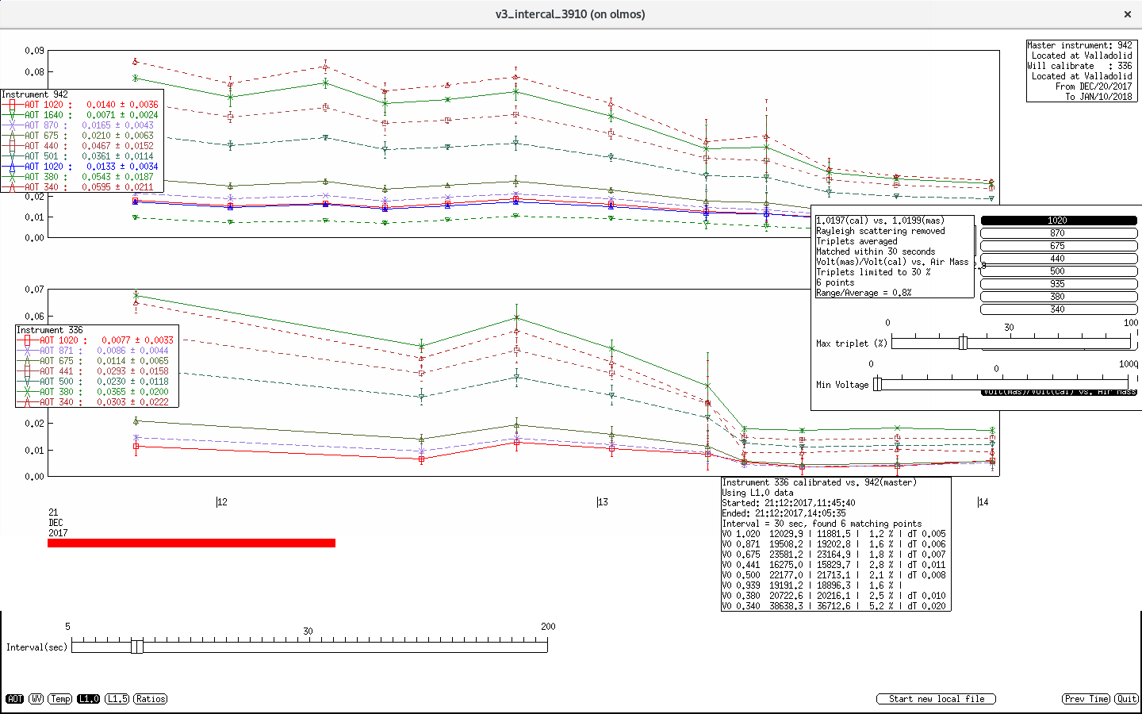Click Instrument 942 AOT 440 legend entry
The height and width of the screenshot is (714, 1142).
point(82,146)
